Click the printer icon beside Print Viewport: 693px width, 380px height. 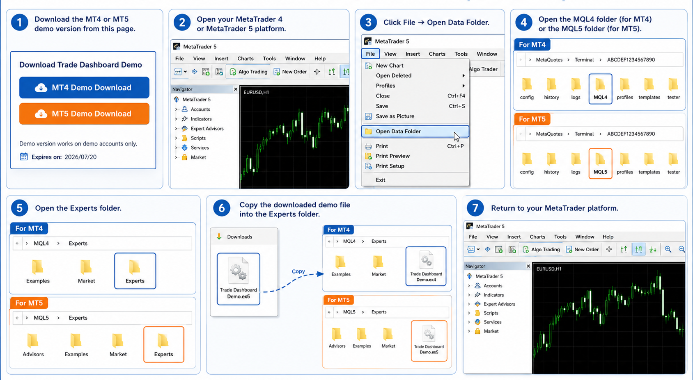point(368,146)
